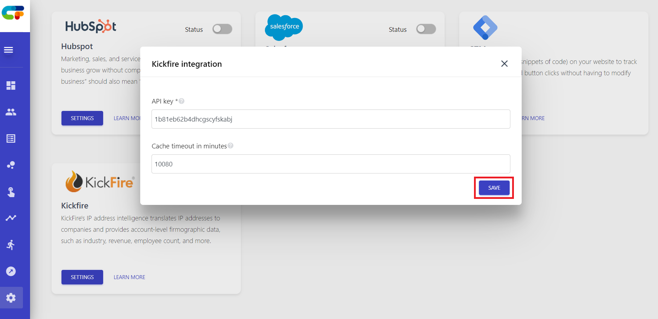Open the bubble chart sidebar icon
Image resolution: width=658 pixels, height=319 pixels.
pos(11,165)
